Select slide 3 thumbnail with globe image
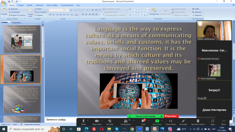 22,99
